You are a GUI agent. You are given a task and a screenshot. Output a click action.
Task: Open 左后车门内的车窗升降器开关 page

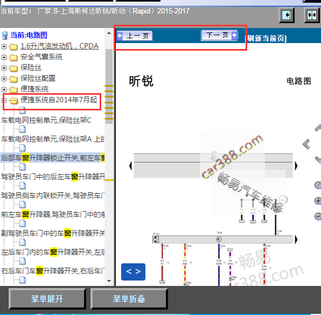53,252
